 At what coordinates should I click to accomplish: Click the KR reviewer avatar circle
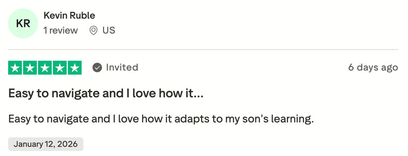23,23
